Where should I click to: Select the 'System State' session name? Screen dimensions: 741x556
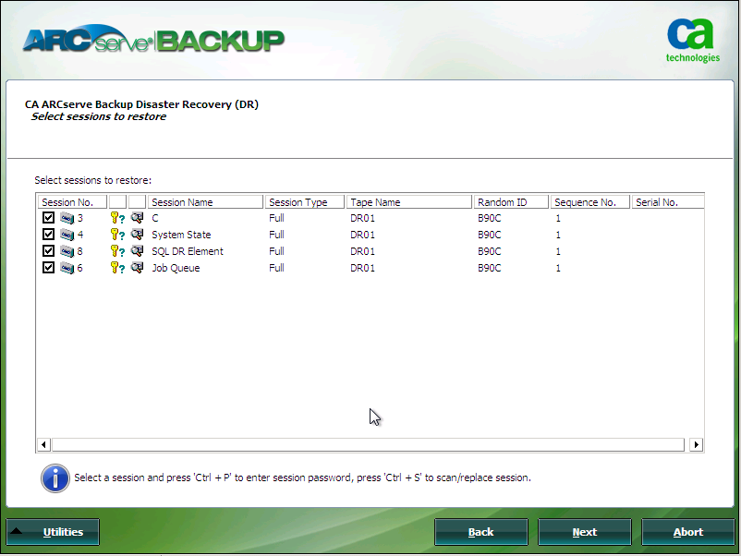tap(181, 235)
